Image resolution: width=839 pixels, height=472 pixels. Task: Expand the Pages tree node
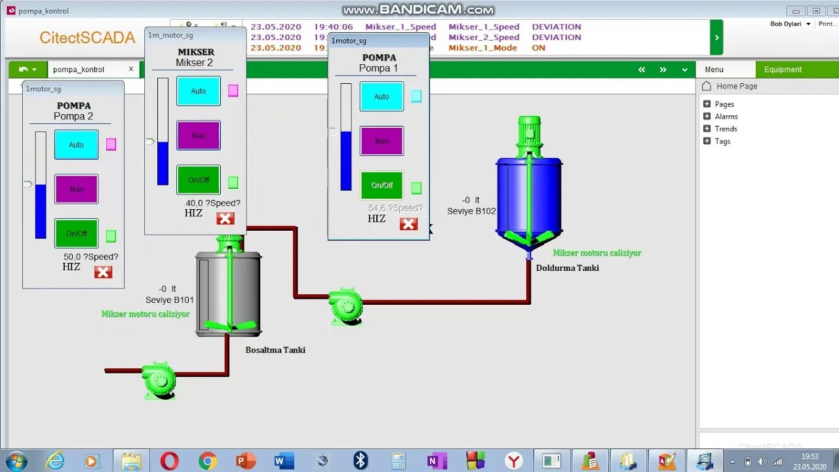pos(707,104)
